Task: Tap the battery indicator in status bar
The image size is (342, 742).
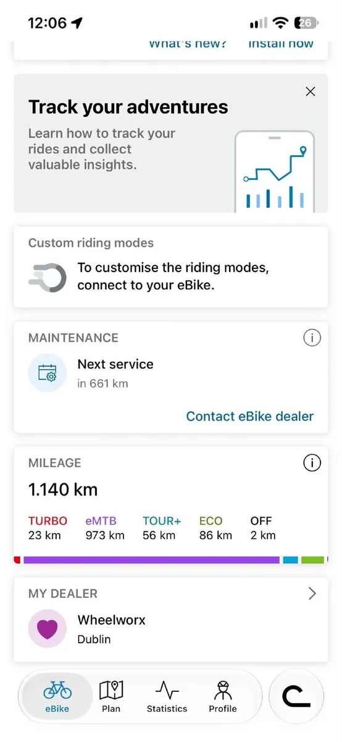Action: [307, 23]
